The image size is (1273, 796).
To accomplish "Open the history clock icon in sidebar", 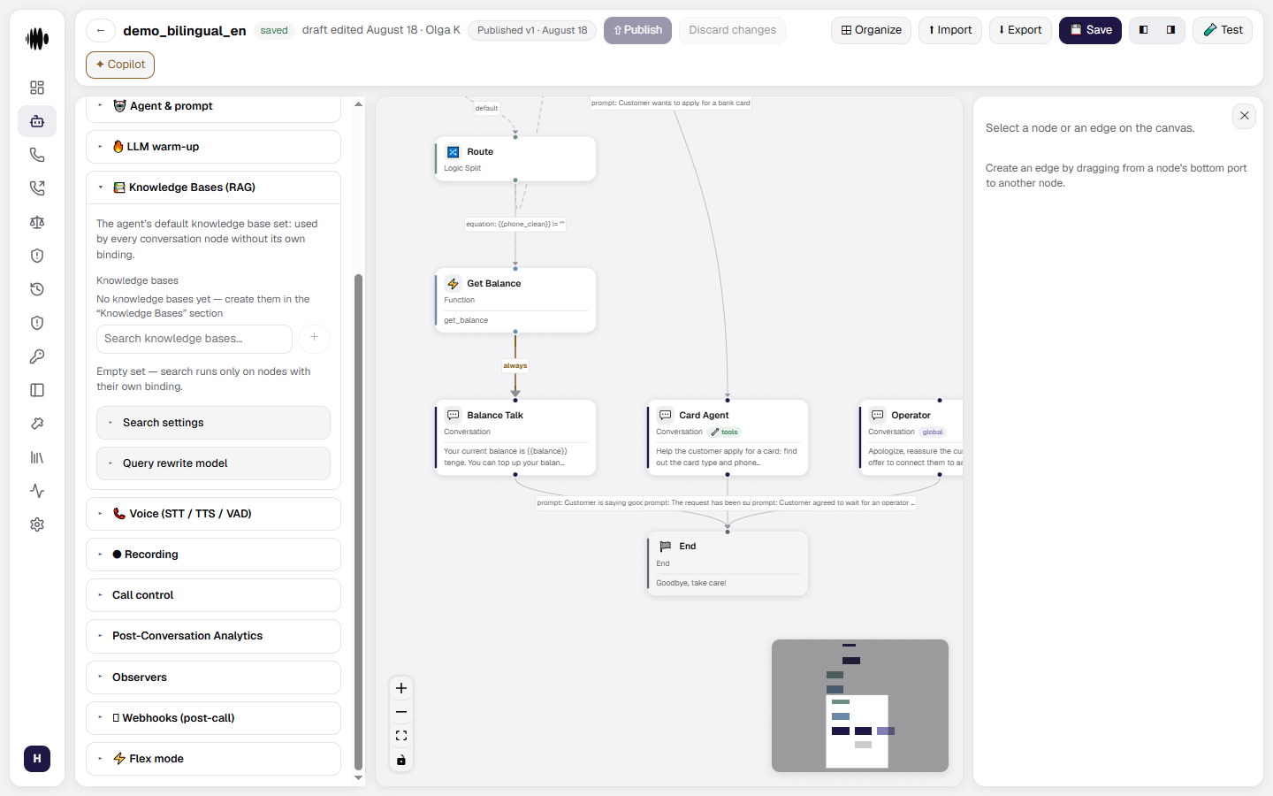I will pyautogui.click(x=37, y=289).
